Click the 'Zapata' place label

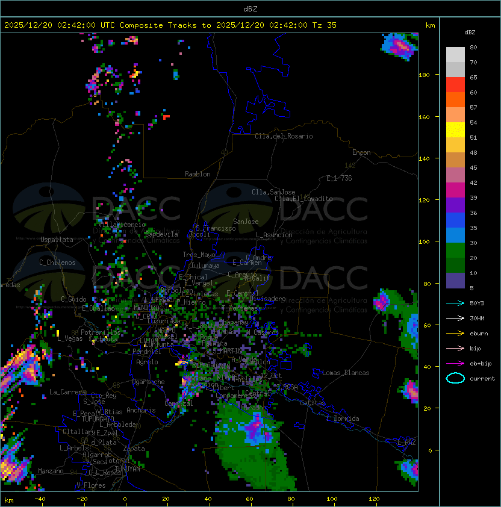(x=134, y=449)
